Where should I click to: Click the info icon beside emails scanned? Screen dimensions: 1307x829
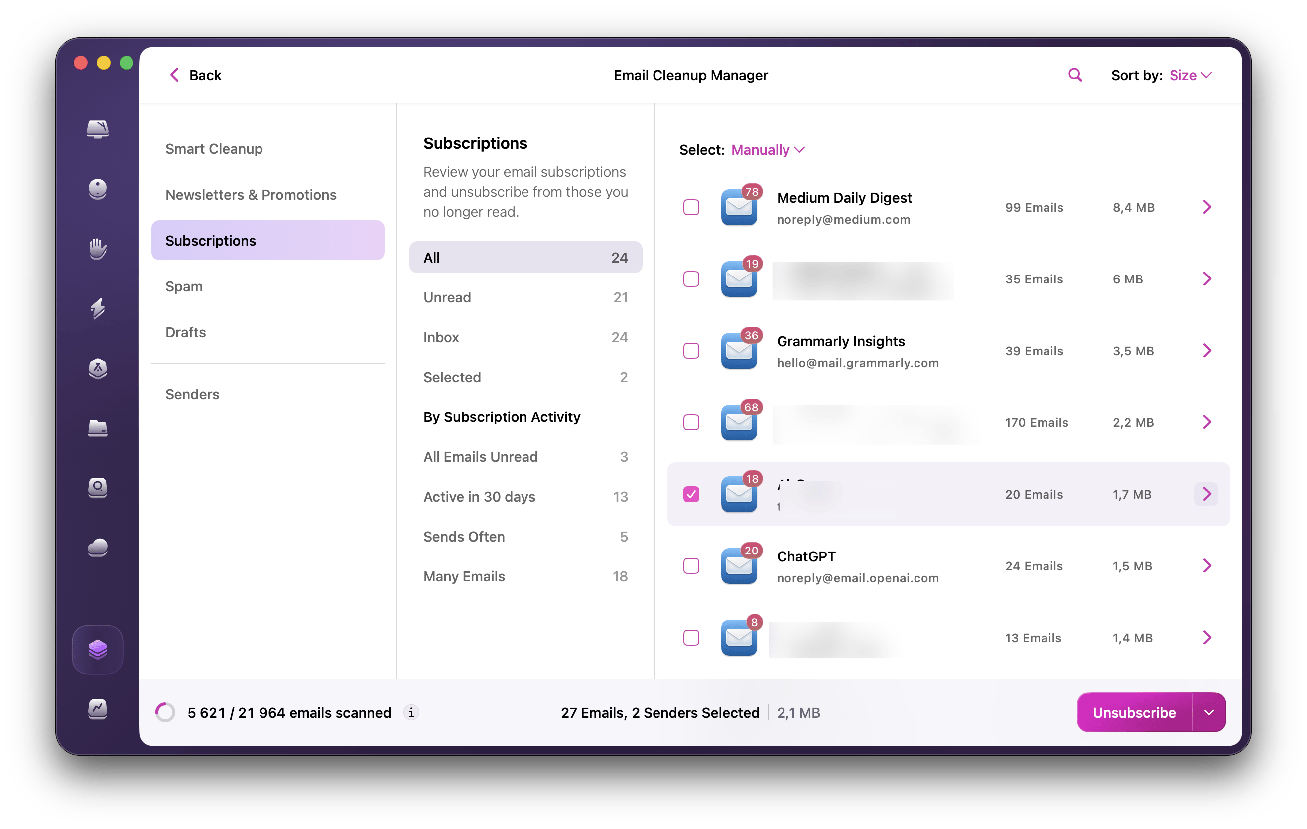coord(411,712)
